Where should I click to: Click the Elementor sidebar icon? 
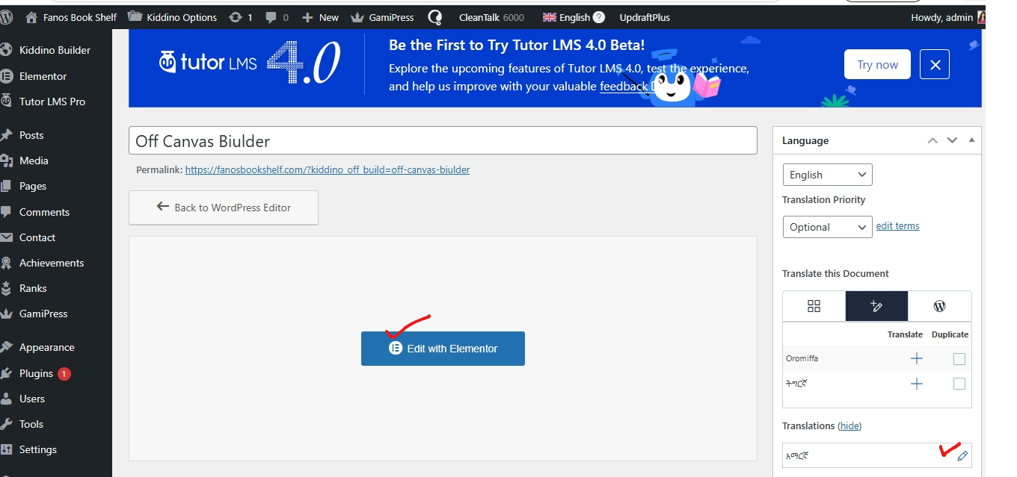[x=6, y=76]
